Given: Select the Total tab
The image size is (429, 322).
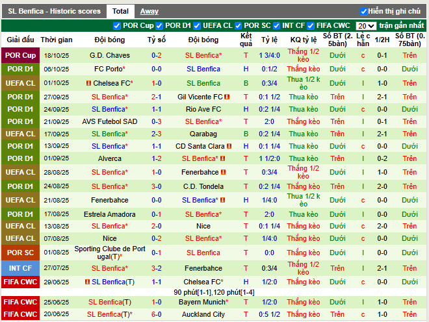Looking at the screenshot, I should pyautogui.click(x=120, y=11).
